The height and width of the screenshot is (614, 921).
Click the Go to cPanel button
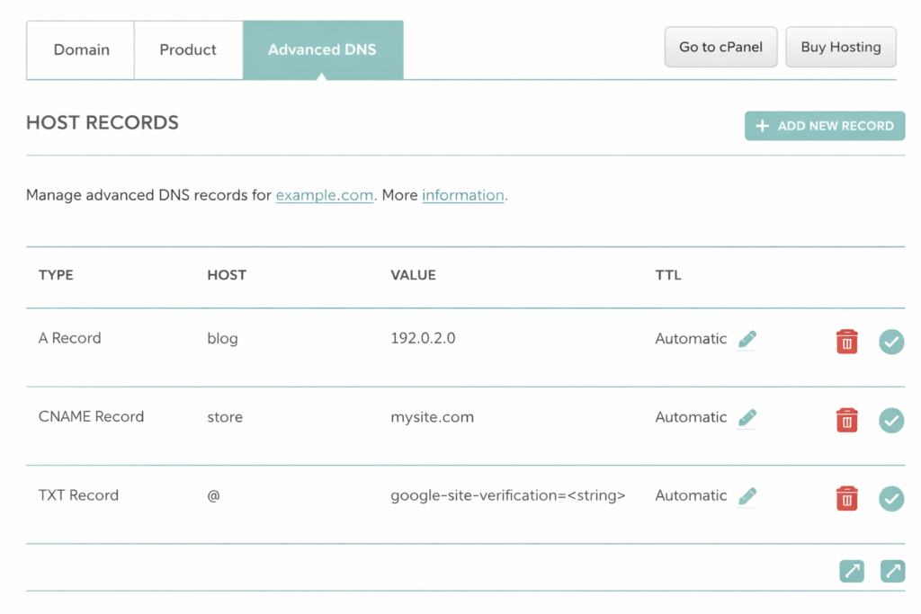(x=720, y=47)
